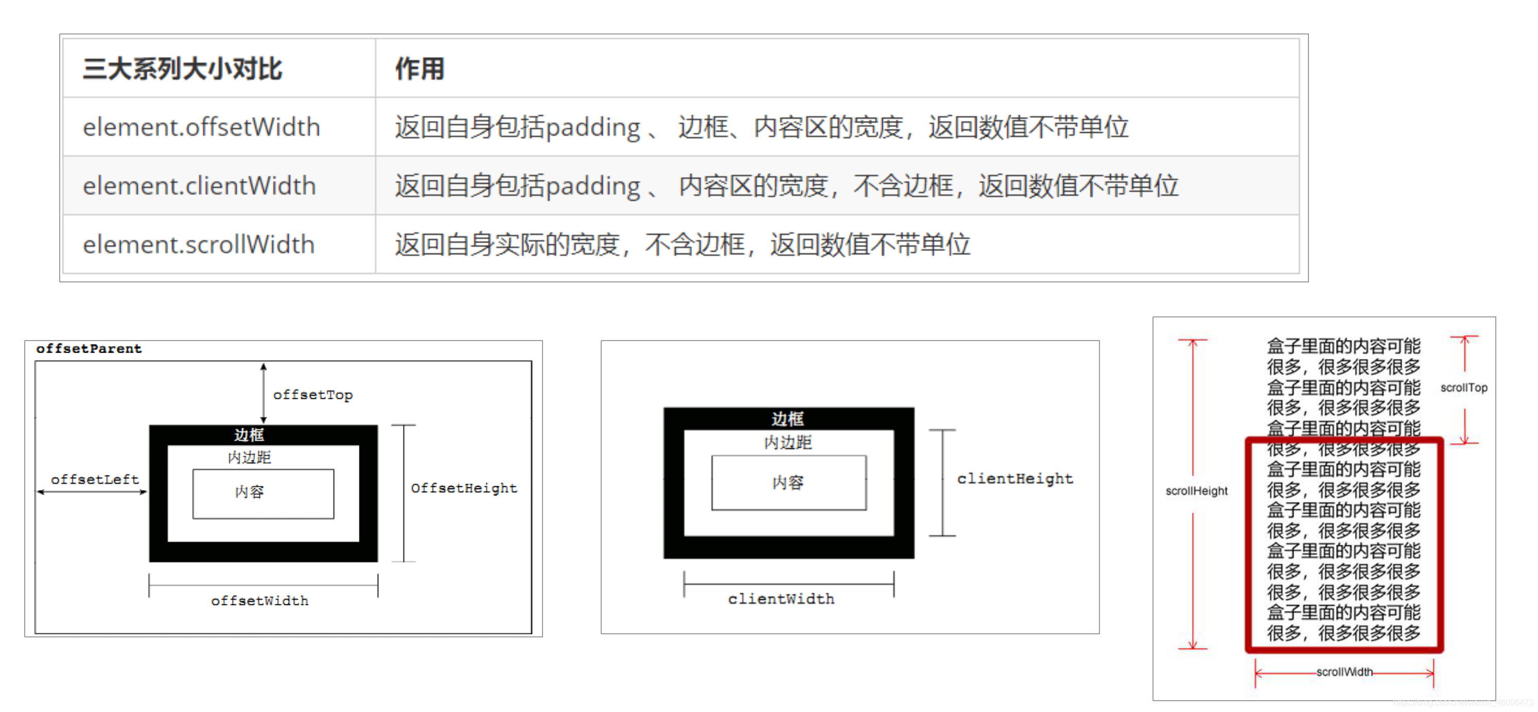
Task: Click the '作用' column header
Action: pyautogui.click(x=420, y=68)
